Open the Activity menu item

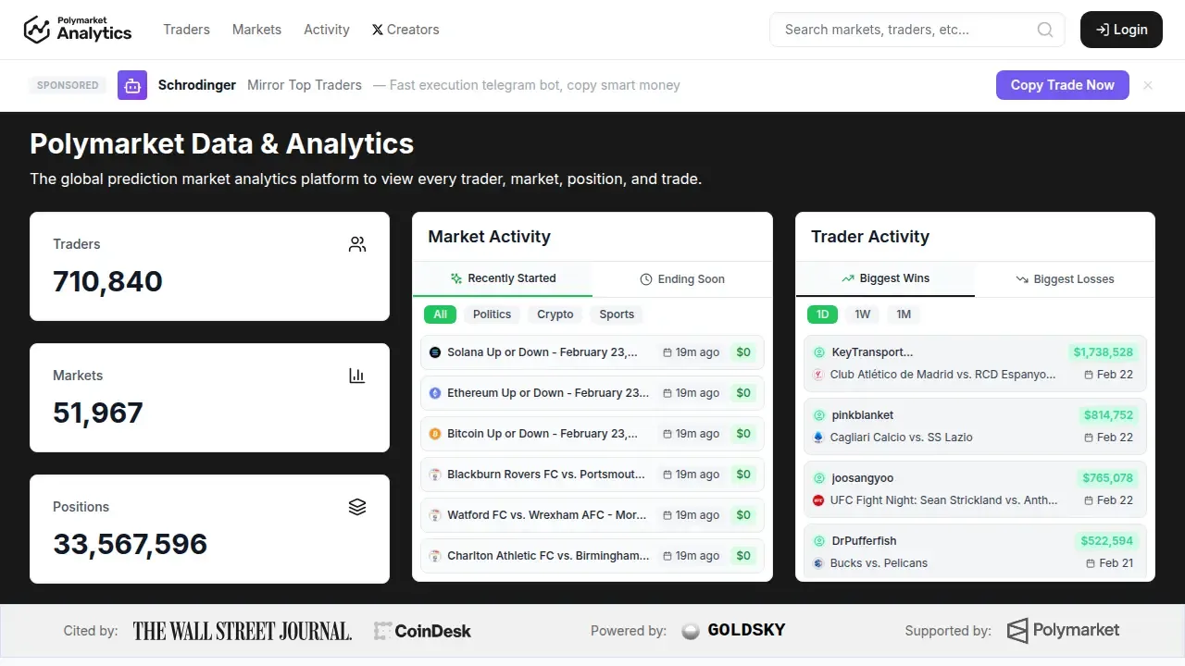[x=327, y=30]
